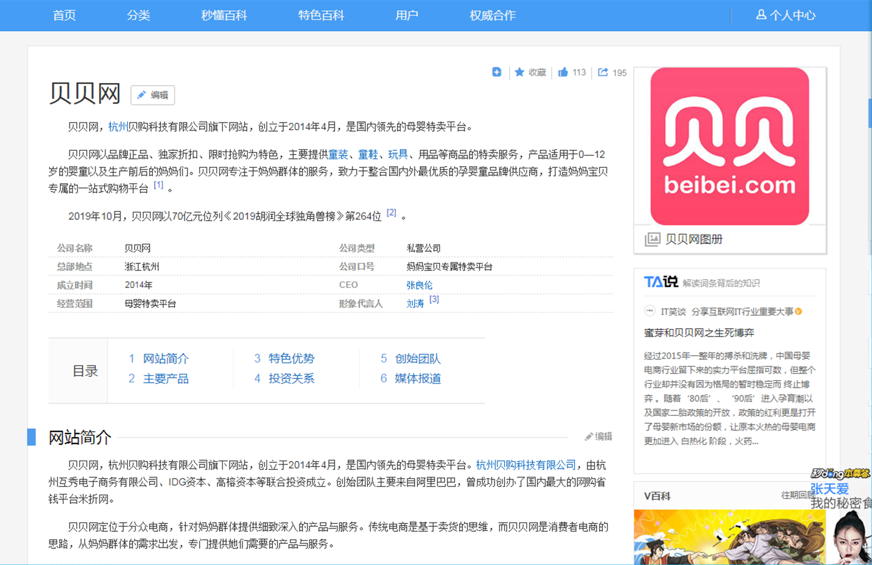Screen dimensions: 872x565
Task: Click the orange verified badge after IT行业重要大事
Action: (x=799, y=311)
